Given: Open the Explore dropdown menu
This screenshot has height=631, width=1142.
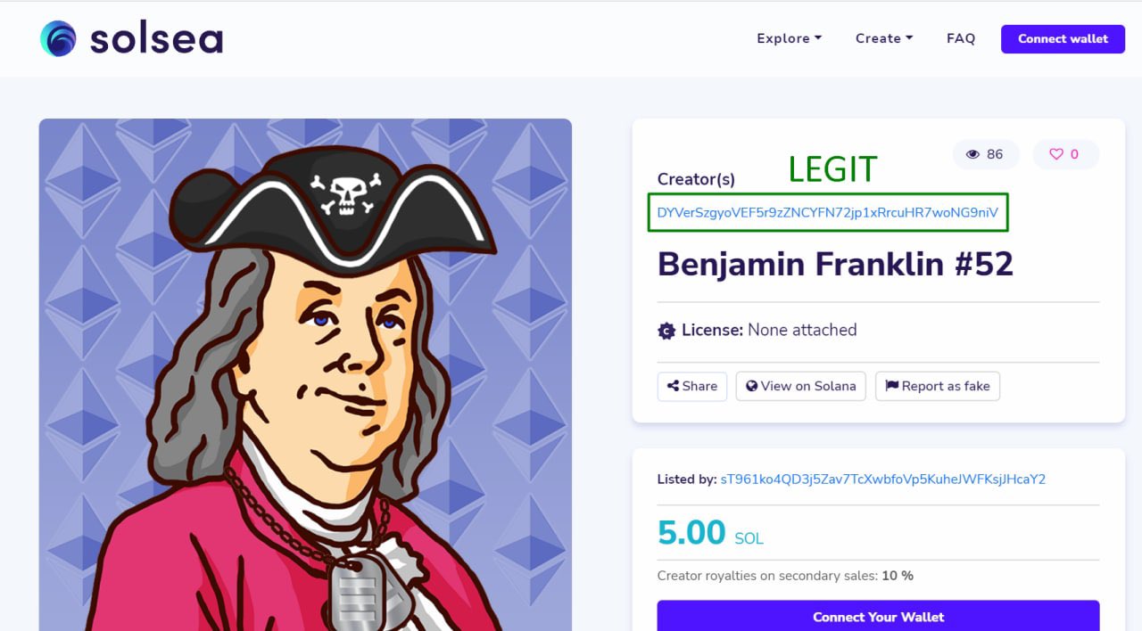Looking at the screenshot, I should [x=790, y=38].
